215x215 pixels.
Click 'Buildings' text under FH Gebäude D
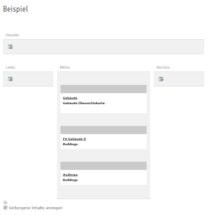[x=70, y=144]
